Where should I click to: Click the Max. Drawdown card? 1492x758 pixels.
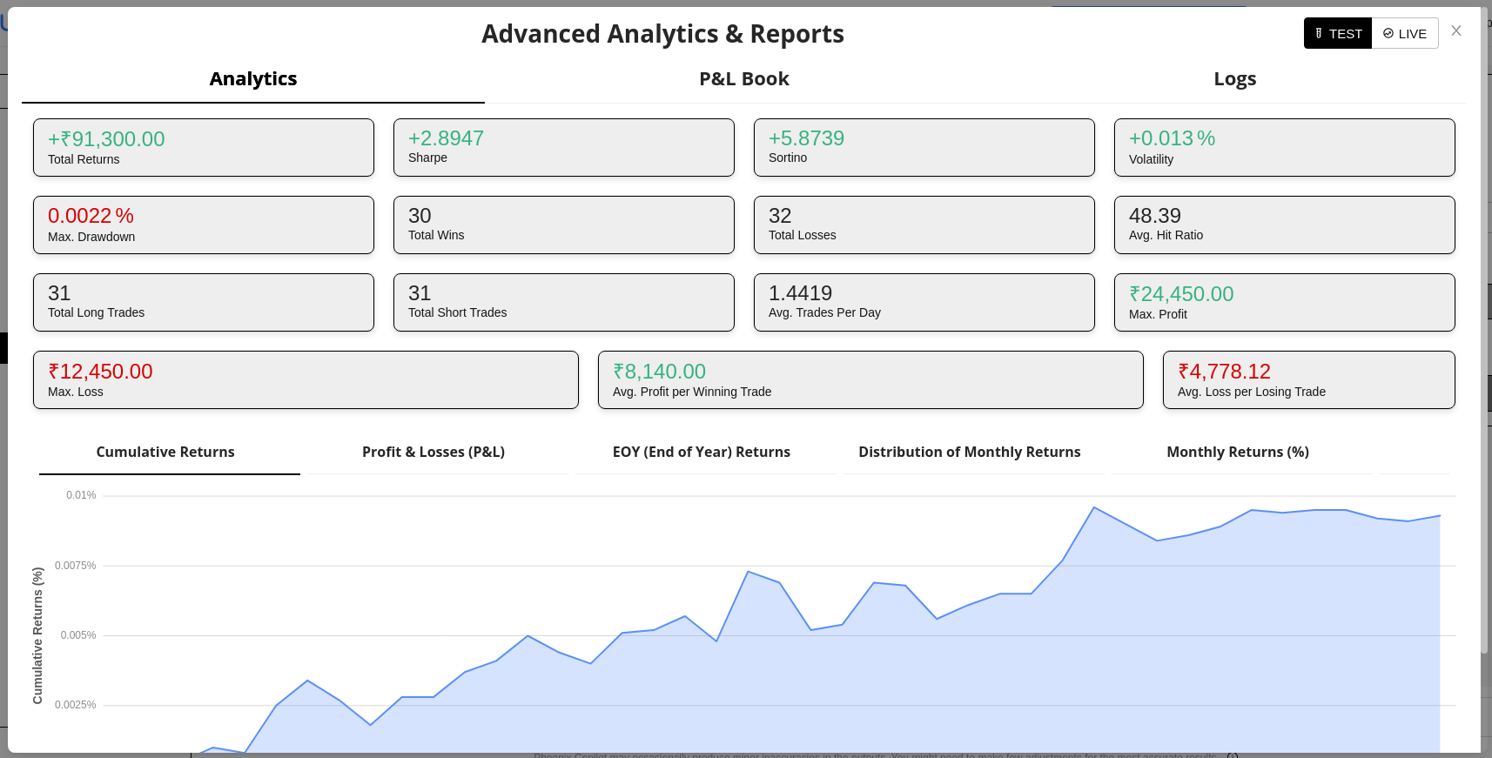[x=204, y=225]
